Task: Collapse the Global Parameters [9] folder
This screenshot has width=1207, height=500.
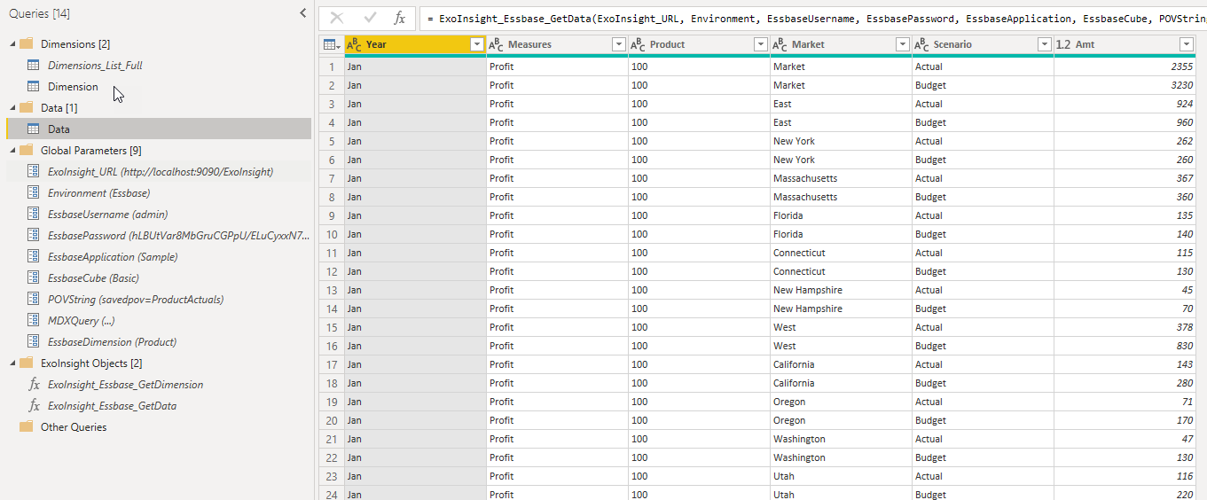Action: pos(12,150)
